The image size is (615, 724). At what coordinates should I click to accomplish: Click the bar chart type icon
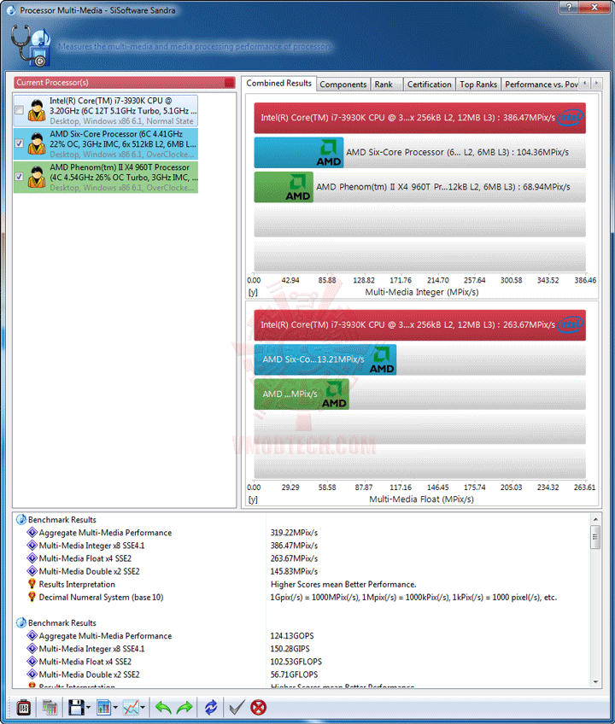(103, 707)
